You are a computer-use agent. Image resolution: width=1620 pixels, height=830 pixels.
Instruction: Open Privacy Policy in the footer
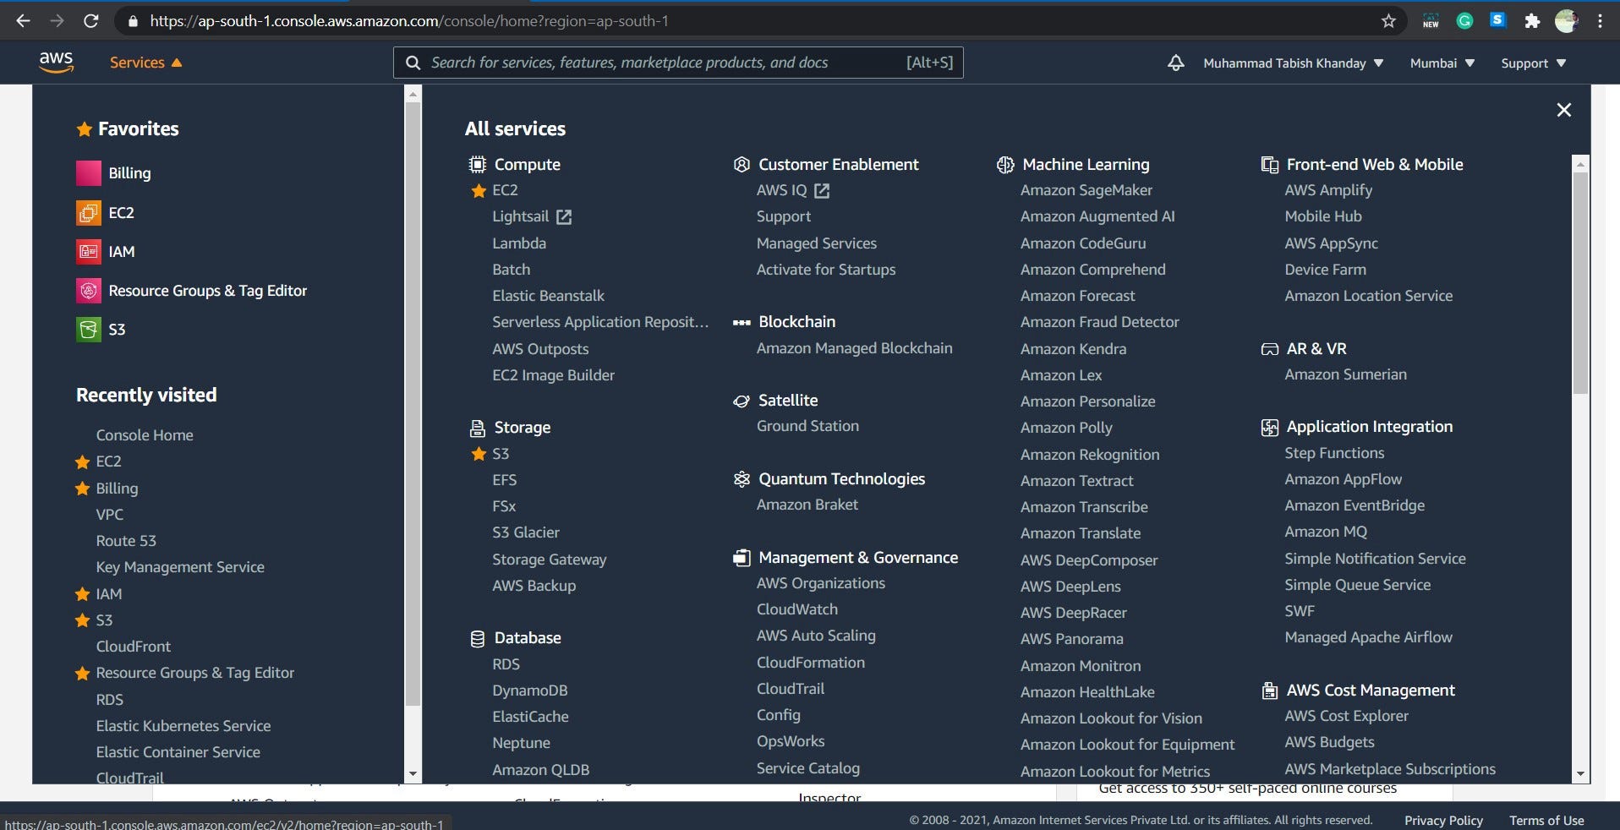tap(1443, 821)
